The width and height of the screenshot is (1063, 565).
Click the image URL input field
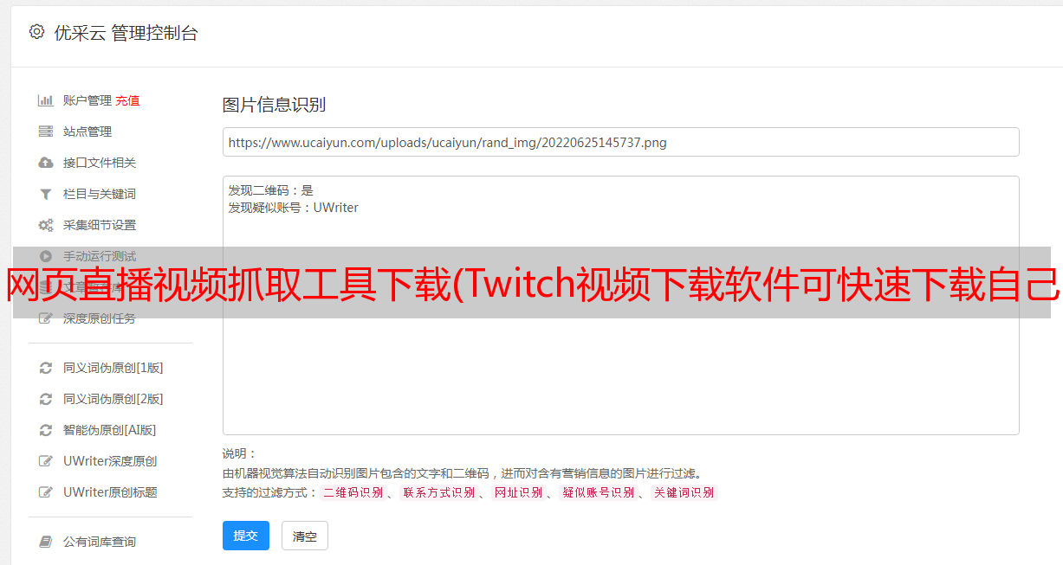click(x=620, y=142)
